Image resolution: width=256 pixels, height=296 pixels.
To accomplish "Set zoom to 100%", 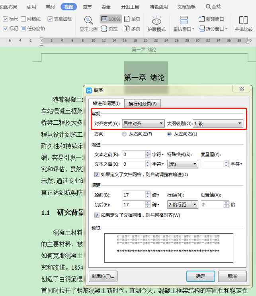I will (x=111, y=19).
